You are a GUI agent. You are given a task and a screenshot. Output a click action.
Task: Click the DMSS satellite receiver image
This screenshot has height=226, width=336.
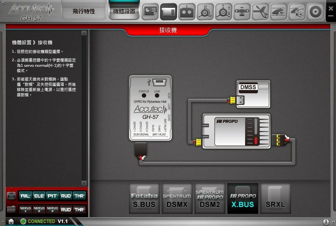click(x=253, y=94)
